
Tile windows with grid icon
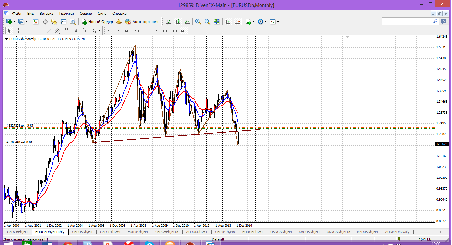pyautogui.click(x=217, y=22)
